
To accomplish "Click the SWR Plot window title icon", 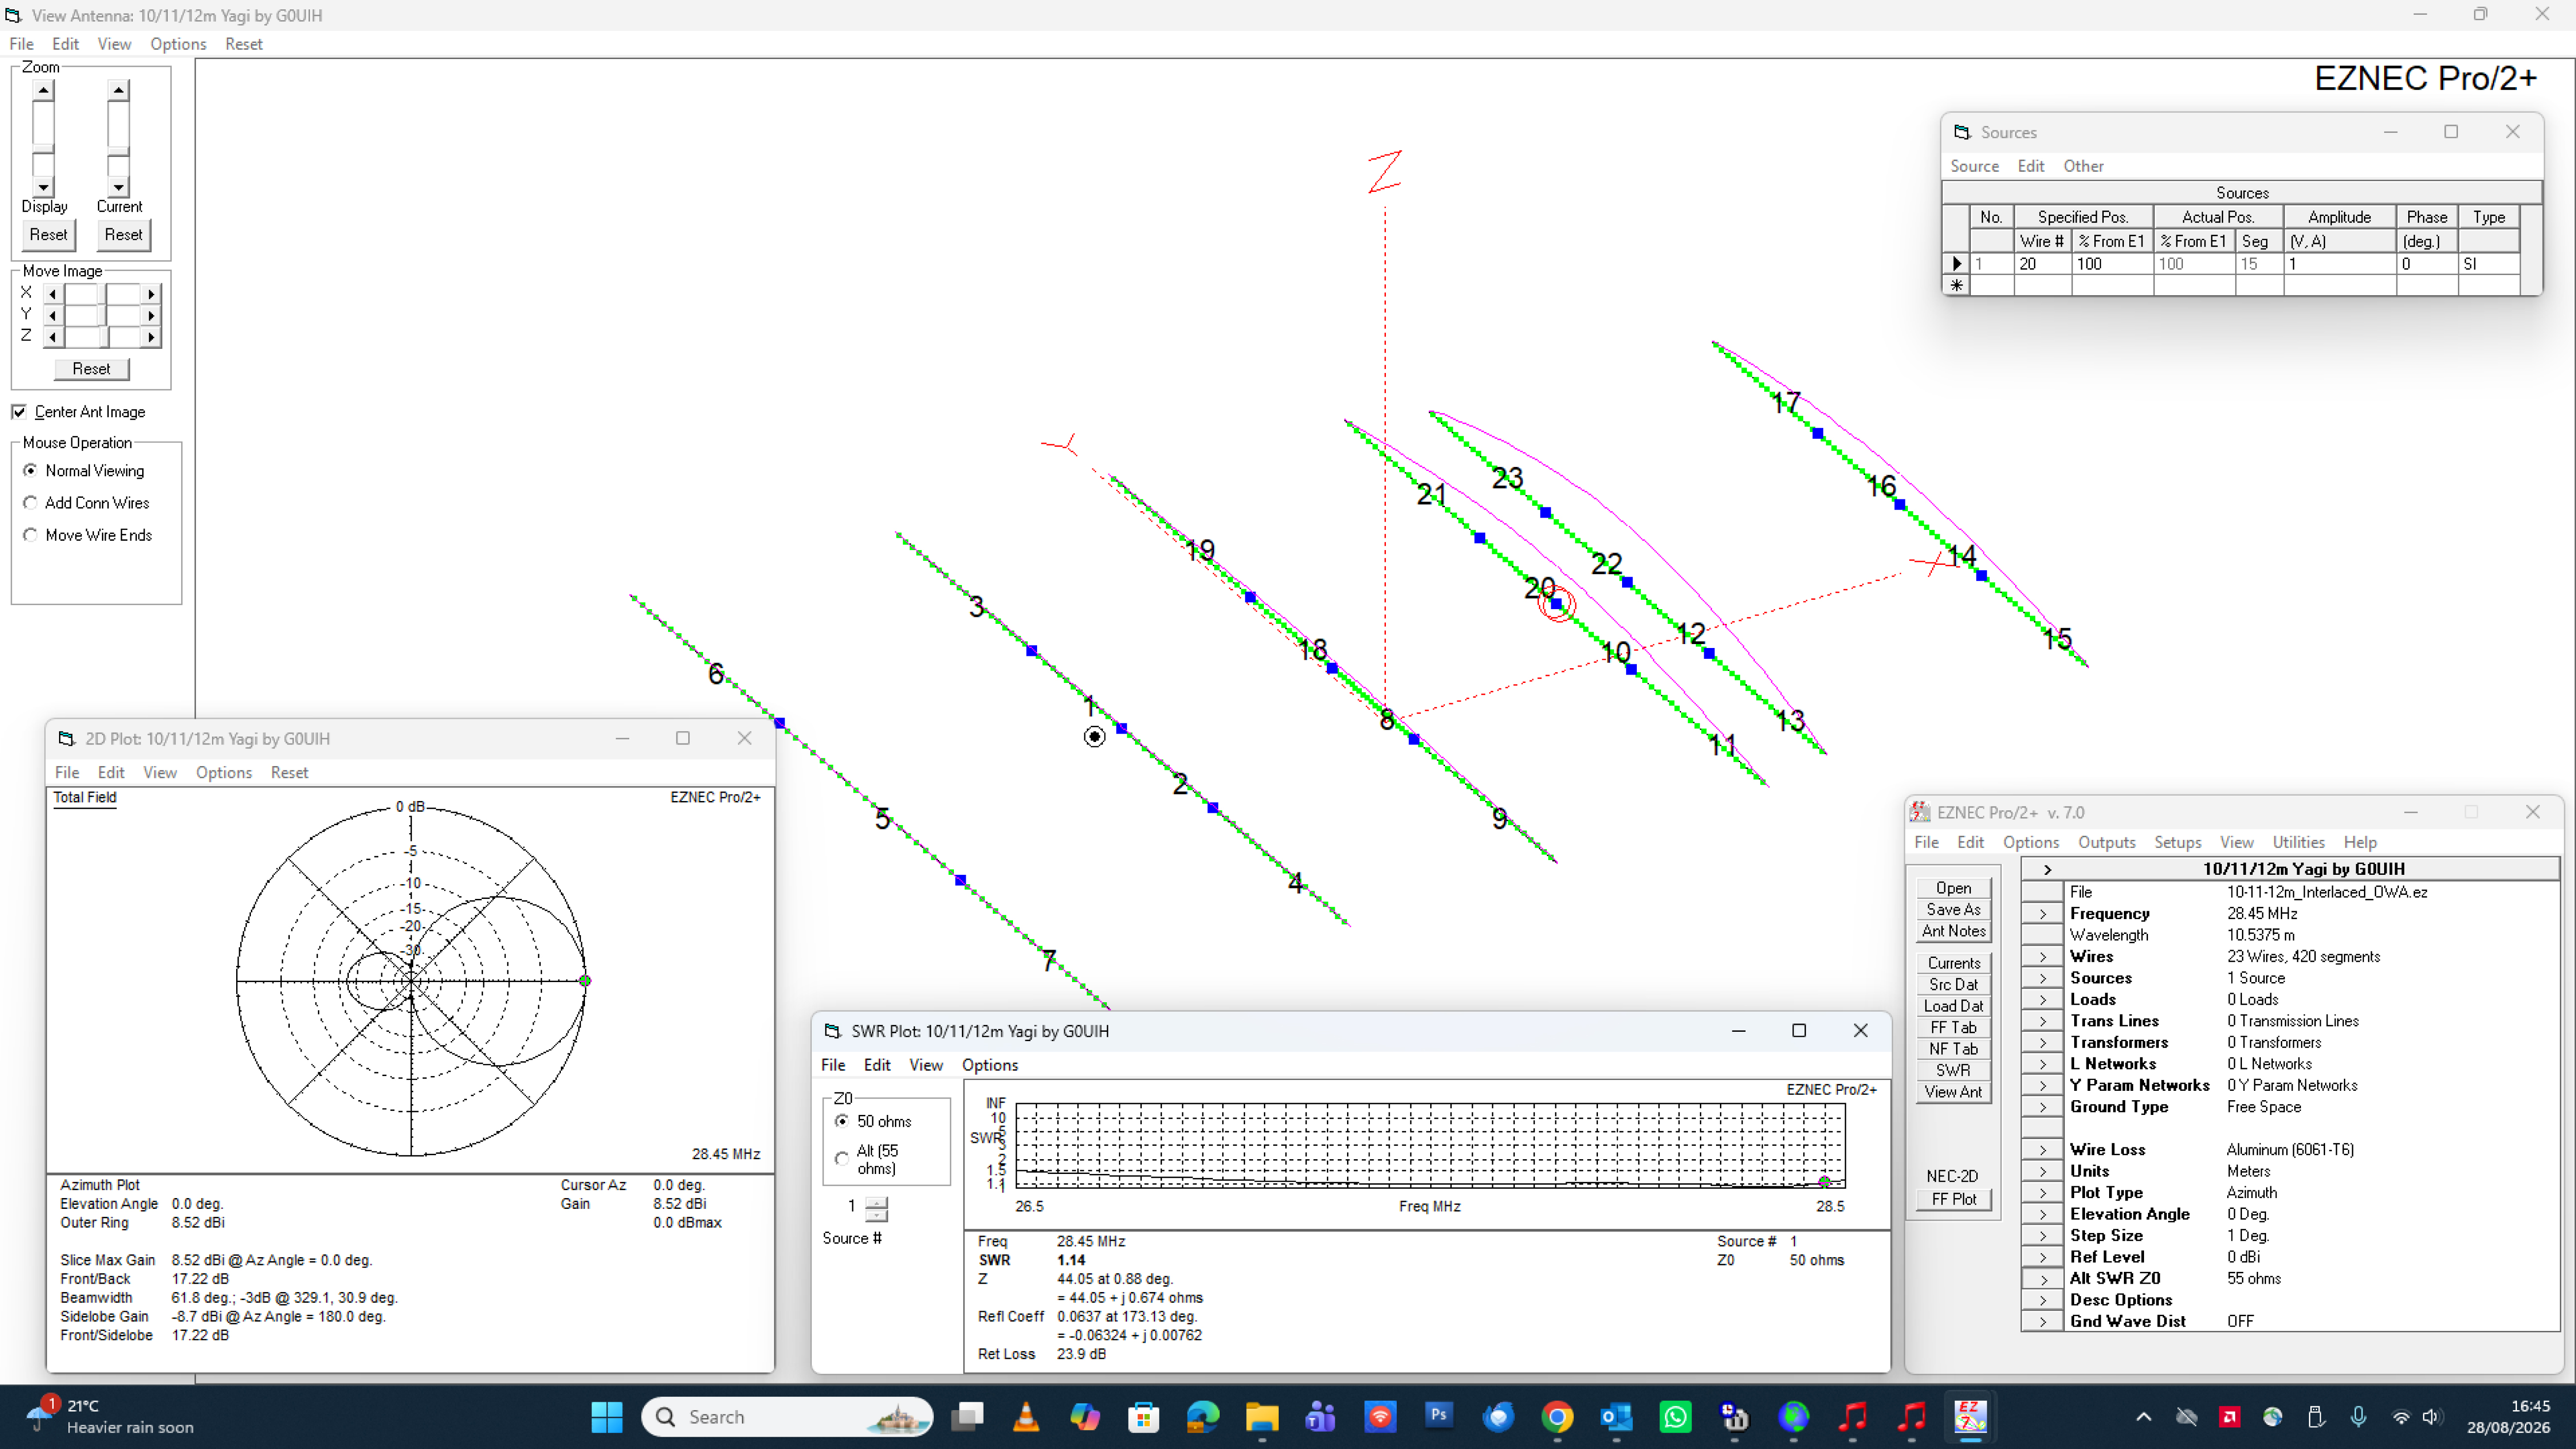I will tap(832, 1031).
